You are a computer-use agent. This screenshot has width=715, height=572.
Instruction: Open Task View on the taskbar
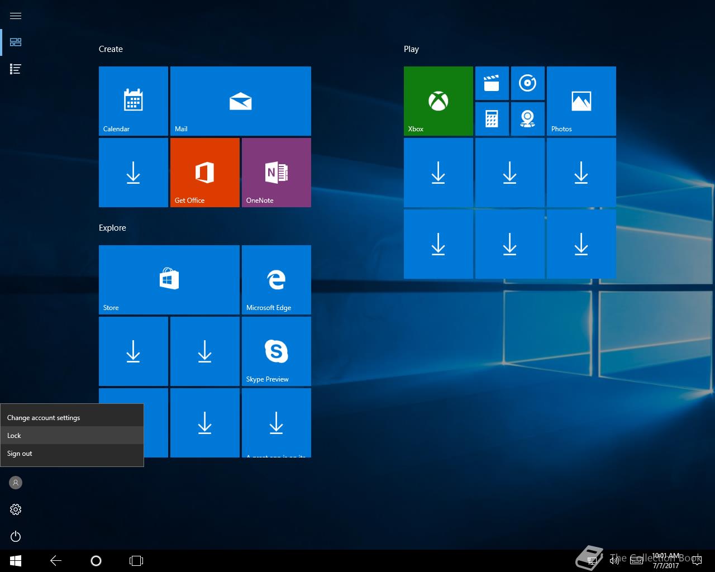(136, 561)
